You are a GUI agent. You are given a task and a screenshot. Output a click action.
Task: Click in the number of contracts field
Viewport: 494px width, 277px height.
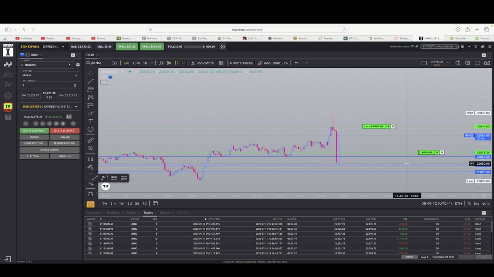tap(49, 85)
